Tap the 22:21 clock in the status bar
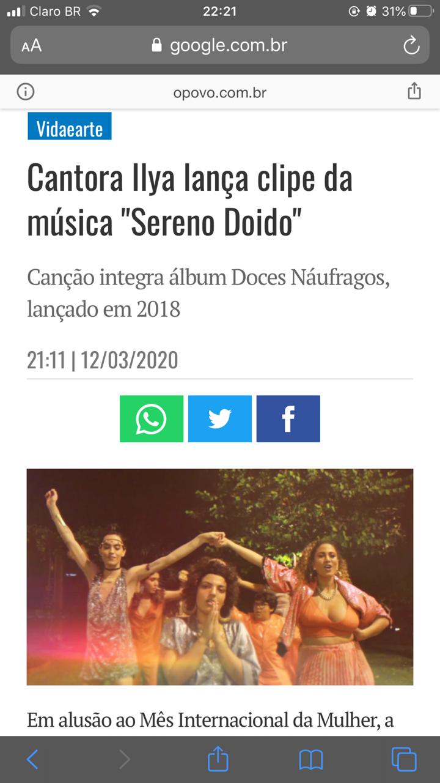The height and width of the screenshot is (783, 440). [x=219, y=11]
